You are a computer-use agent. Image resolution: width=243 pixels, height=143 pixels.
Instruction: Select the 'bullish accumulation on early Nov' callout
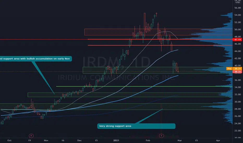(x=36, y=59)
